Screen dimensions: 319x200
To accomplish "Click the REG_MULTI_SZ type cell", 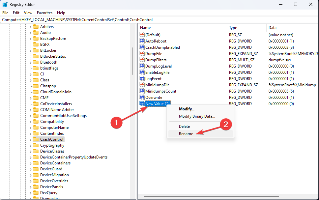I will pos(242,60).
